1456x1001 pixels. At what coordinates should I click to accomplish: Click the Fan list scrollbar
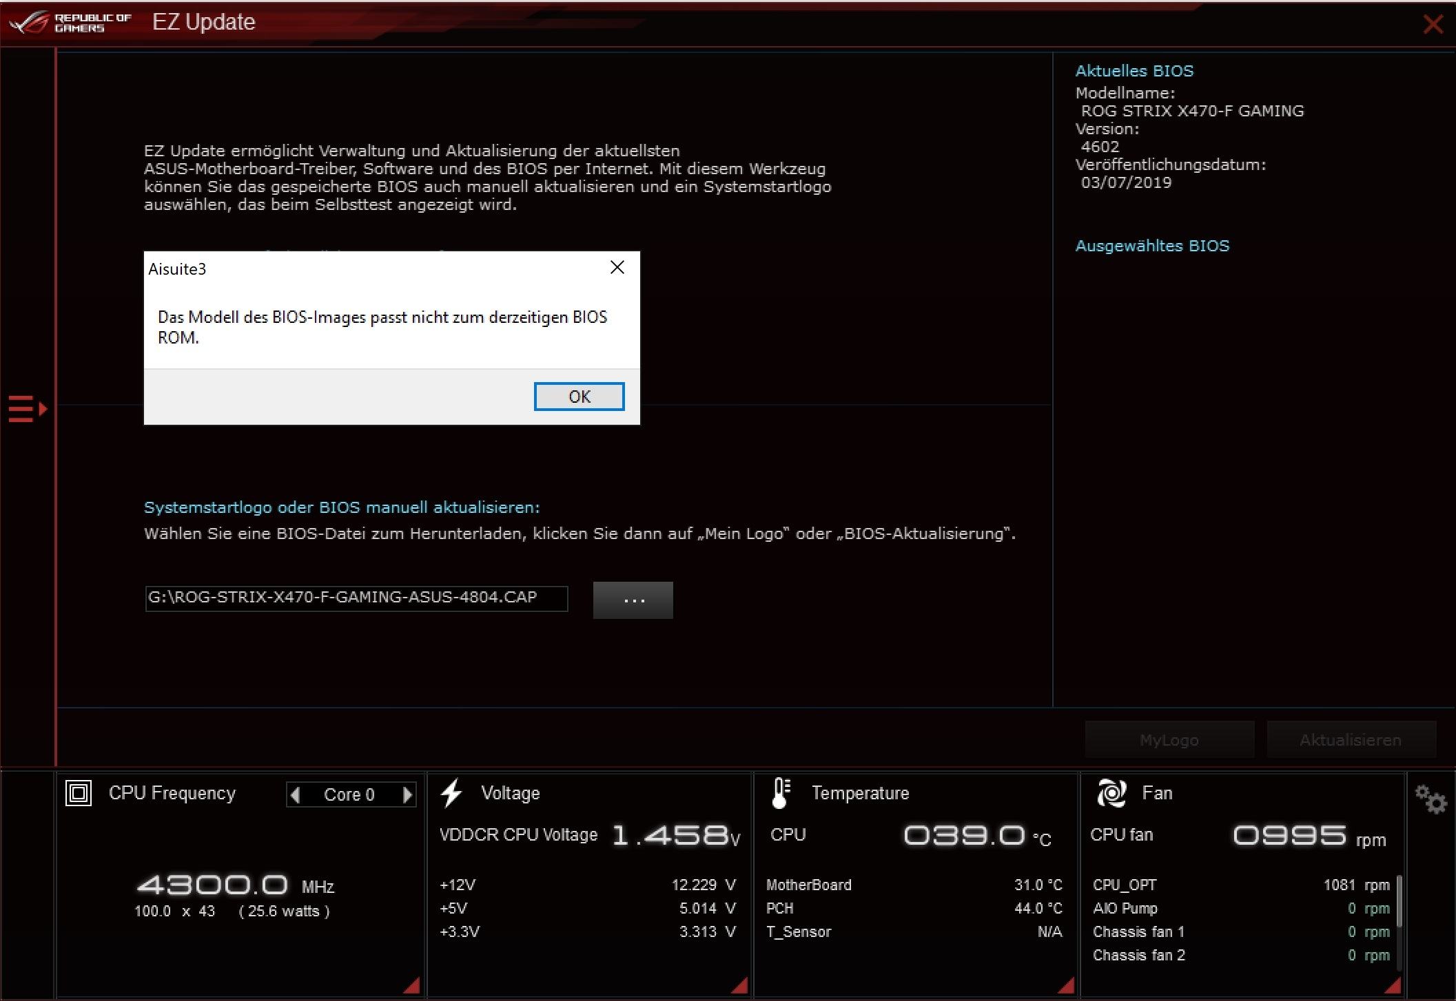(x=1399, y=902)
